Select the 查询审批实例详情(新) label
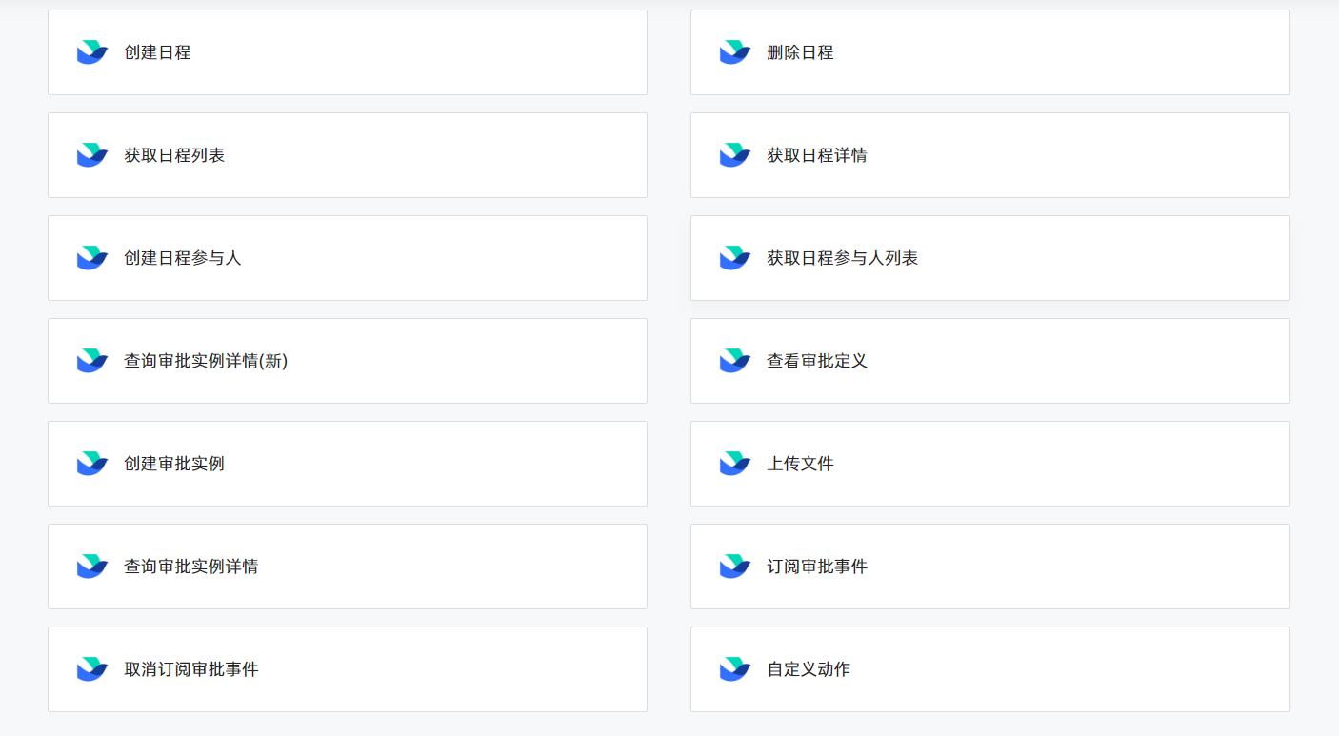Image resolution: width=1339 pixels, height=736 pixels. click(x=206, y=361)
